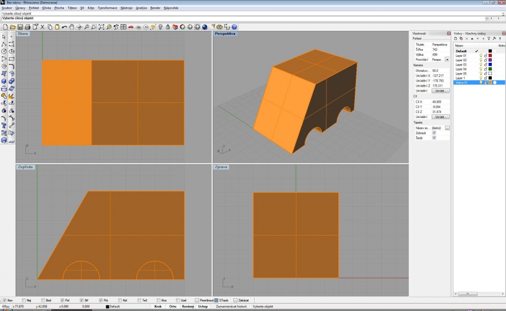This screenshot has height=311, width=506.
Task: Undo the last action
Action: 64,27
